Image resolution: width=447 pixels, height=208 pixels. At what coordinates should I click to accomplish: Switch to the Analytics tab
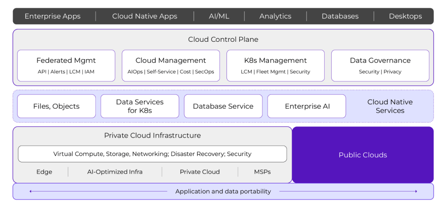275,16
